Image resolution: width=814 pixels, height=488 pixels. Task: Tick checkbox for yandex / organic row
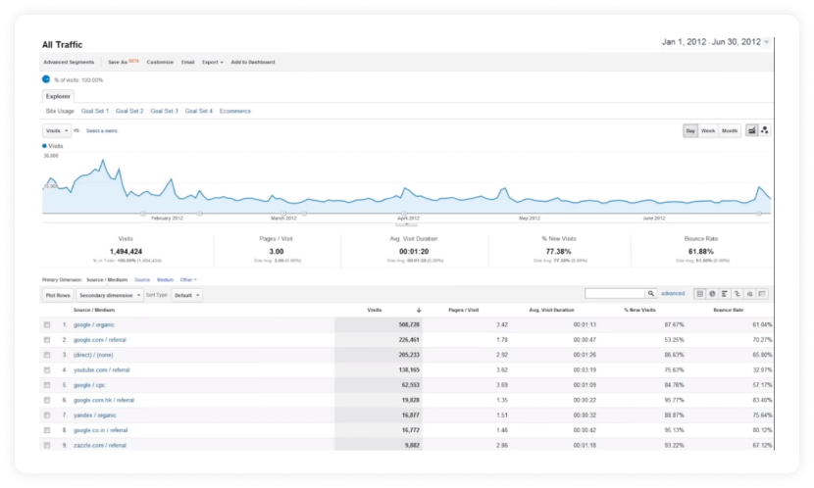(x=47, y=415)
